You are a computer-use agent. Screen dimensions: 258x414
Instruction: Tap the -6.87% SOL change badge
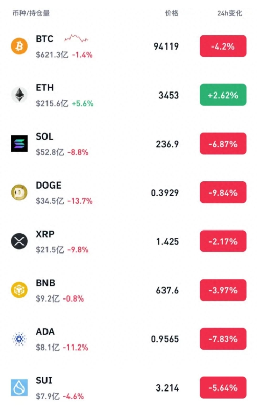[223, 144]
